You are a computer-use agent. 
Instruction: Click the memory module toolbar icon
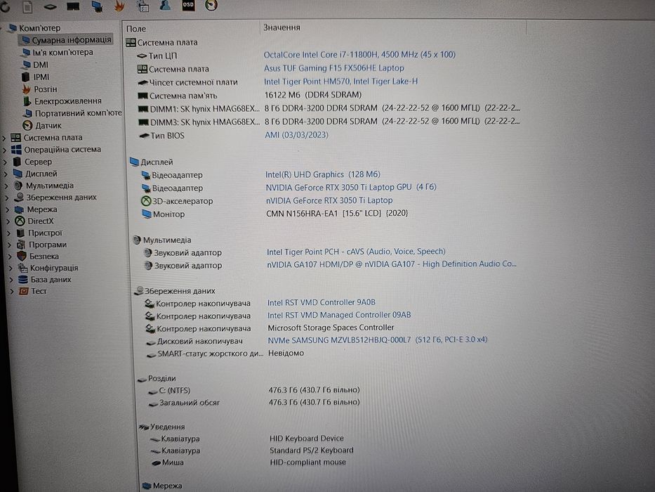(73, 6)
